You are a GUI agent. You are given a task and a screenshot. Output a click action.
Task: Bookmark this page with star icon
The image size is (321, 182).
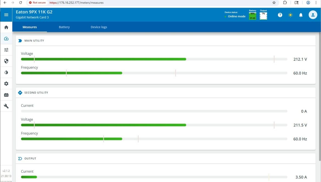[274, 3]
